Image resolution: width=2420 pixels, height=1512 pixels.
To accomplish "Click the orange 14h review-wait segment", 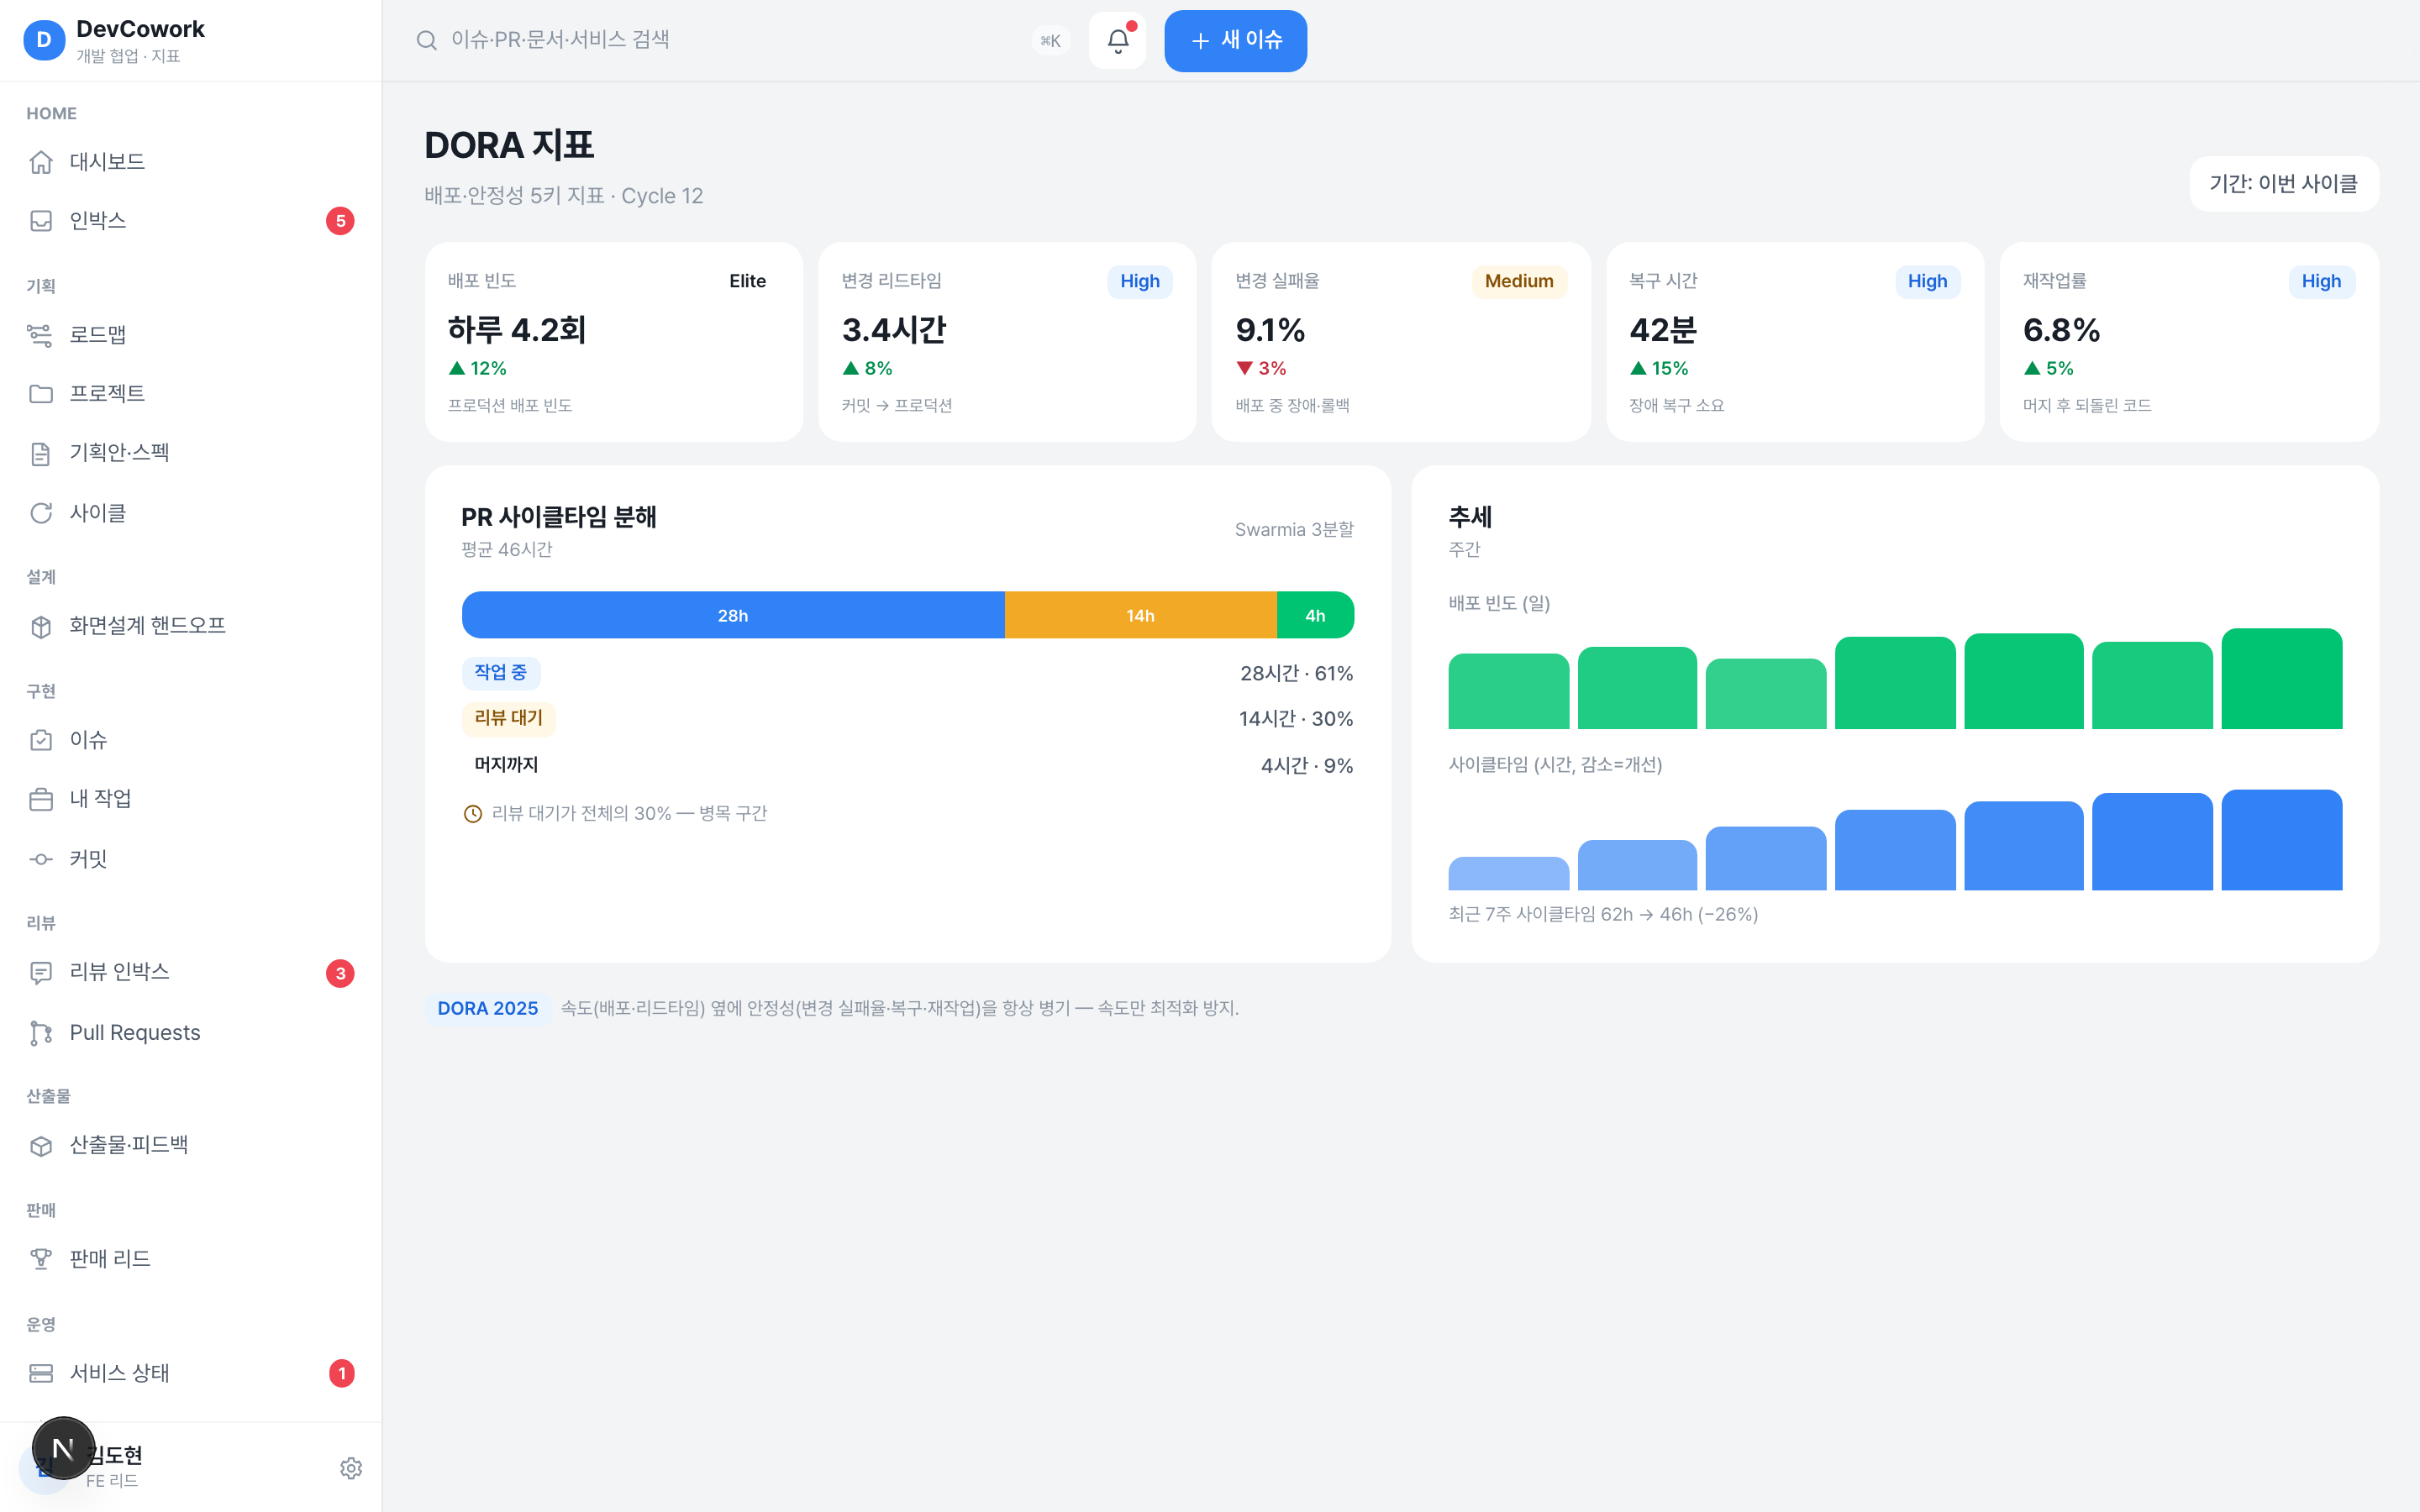I will [1141, 615].
